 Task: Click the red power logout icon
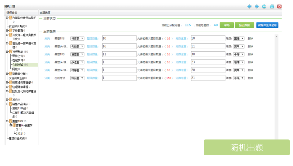(280, 6)
